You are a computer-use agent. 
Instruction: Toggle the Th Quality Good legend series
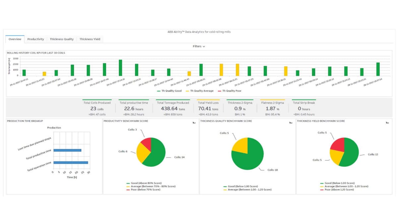[x=169, y=91]
